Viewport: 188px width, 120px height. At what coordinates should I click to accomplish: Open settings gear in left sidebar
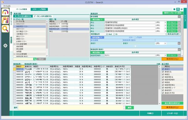5,46
